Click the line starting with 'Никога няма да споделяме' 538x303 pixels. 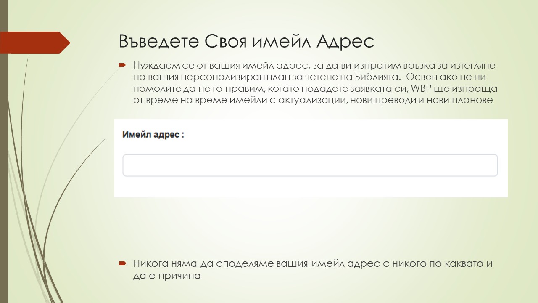click(312, 264)
